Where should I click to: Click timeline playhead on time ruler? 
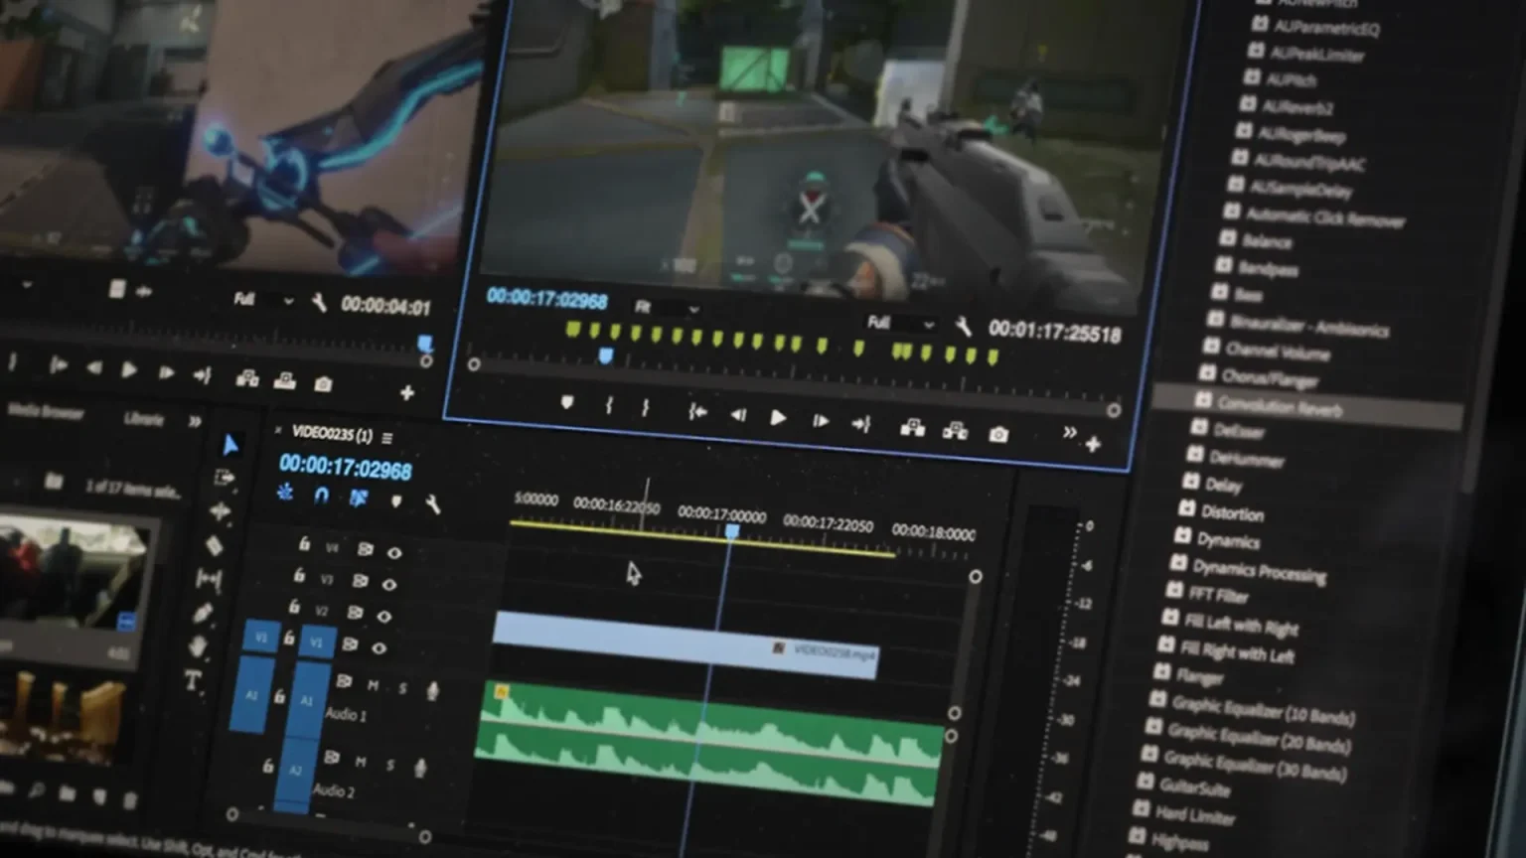pyautogui.click(x=732, y=532)
